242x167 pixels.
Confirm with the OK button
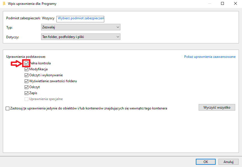(205, 162)
